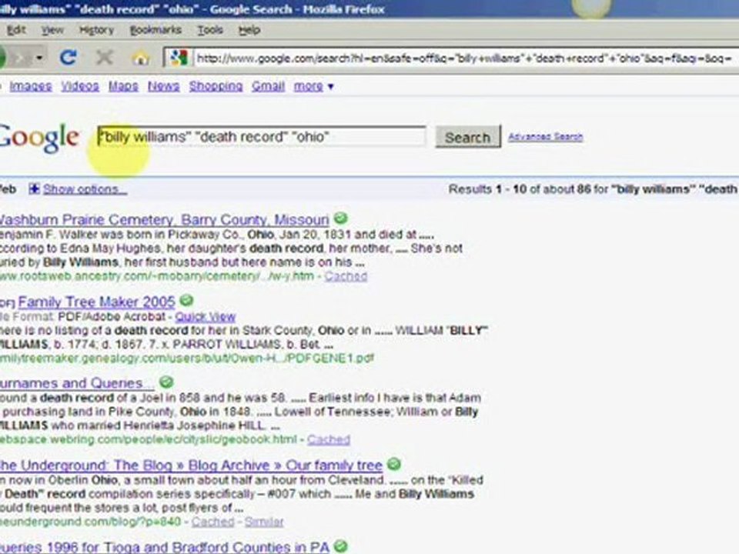Open Quick View for the PDF result

(x=206, y=316)
